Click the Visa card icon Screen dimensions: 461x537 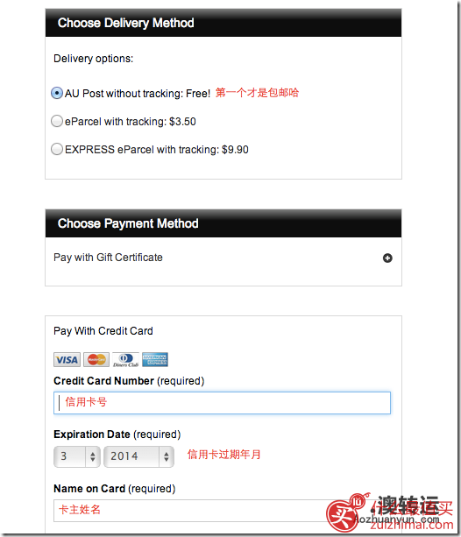tap(67, 359)
